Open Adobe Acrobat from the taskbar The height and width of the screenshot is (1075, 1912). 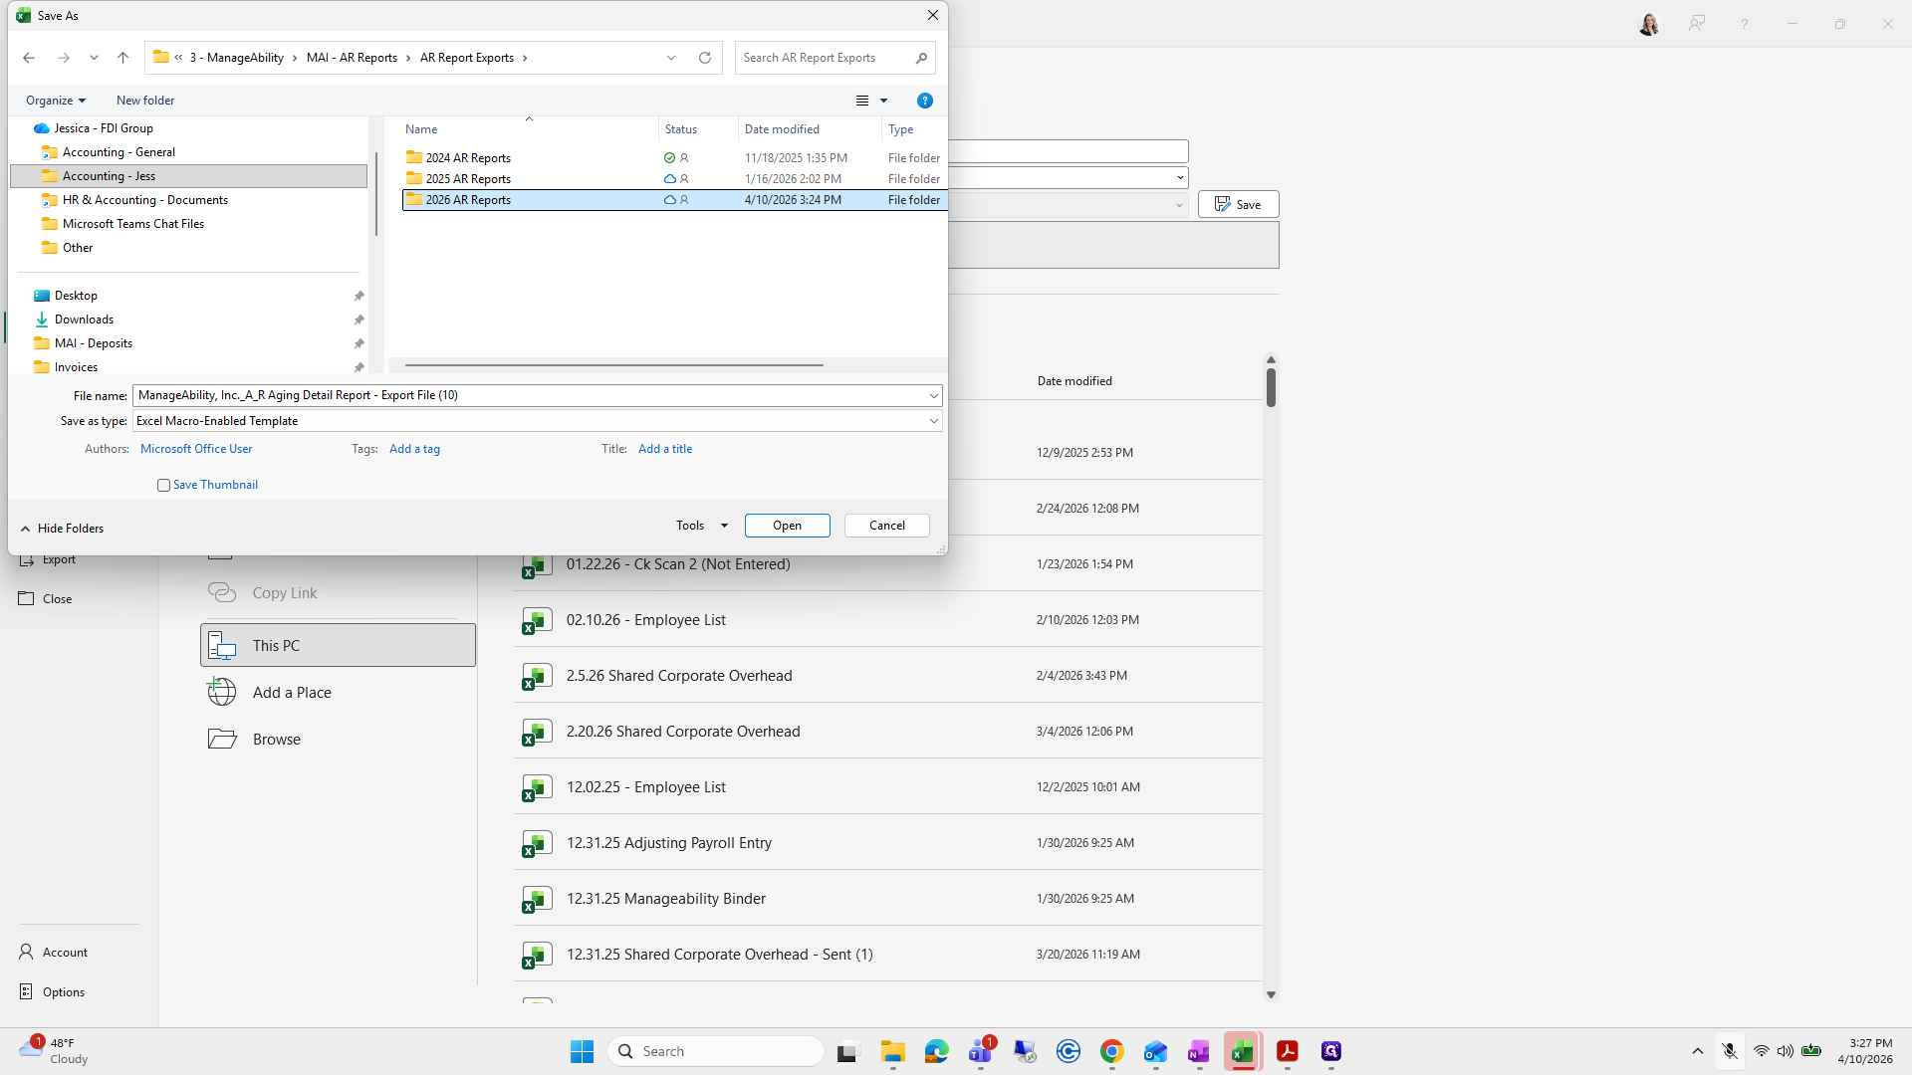click(1288, 1051)
